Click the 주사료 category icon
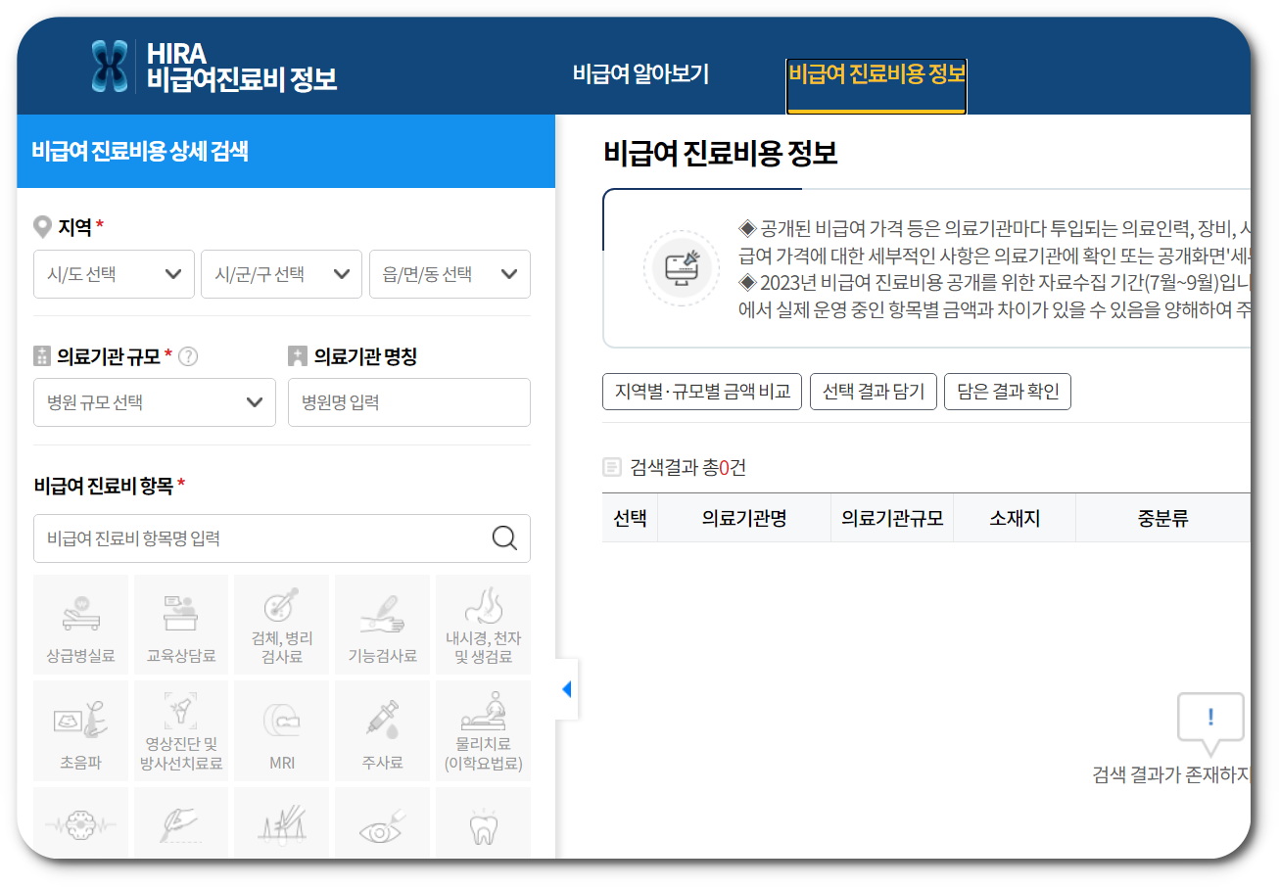Viewport: 1279px width, 887px height. 382,730
